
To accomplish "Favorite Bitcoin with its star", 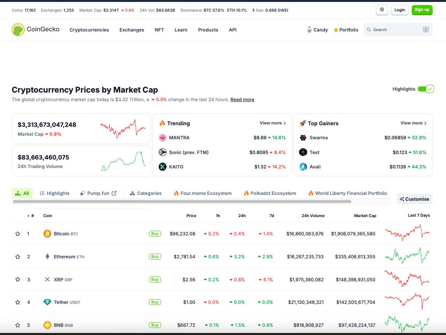I will pyautogui.click(x=18, y=234).
